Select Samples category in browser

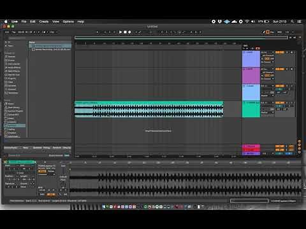pos(10,86)
